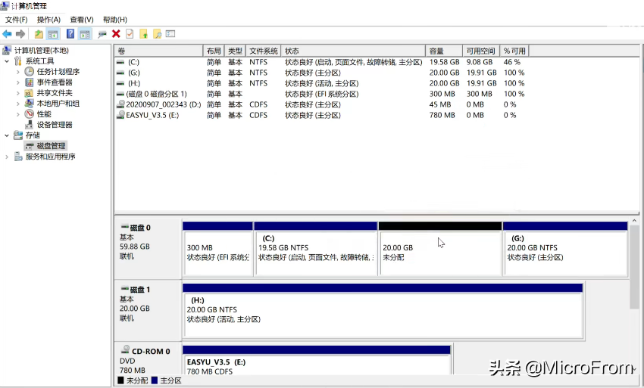Collapse the 系统工具 tree node
Image resolution: width=644 pixels, height=388 pixels.
click(8, 61)
